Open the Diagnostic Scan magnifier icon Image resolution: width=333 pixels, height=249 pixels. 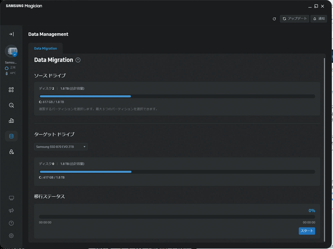(11, 105)
